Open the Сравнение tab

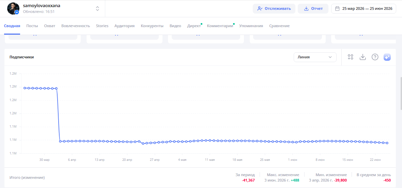(x=279, y=26)
